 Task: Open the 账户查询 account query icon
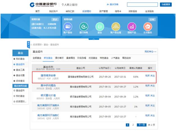point(68,27)
